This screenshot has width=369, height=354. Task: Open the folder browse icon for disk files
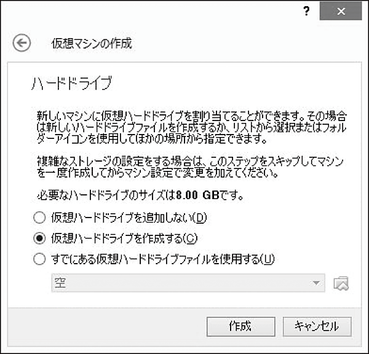(341, 283)
